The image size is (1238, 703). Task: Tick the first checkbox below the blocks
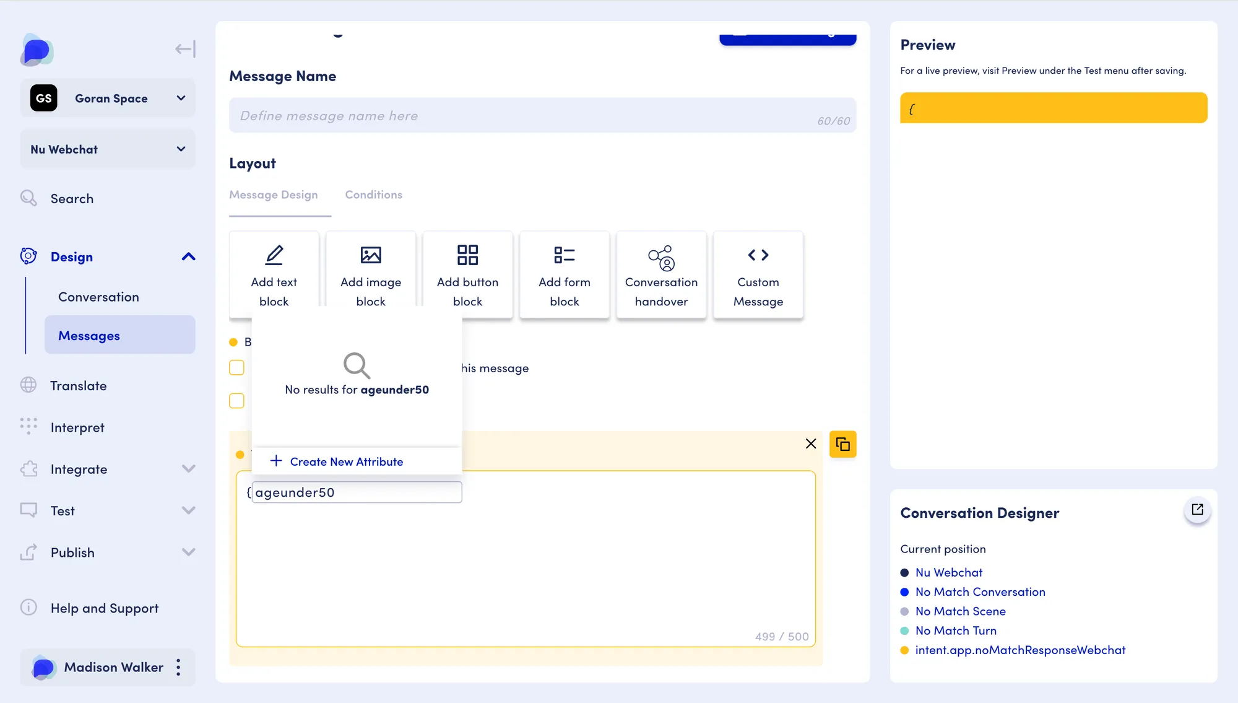pyautogui.click(x=236, y=367)
